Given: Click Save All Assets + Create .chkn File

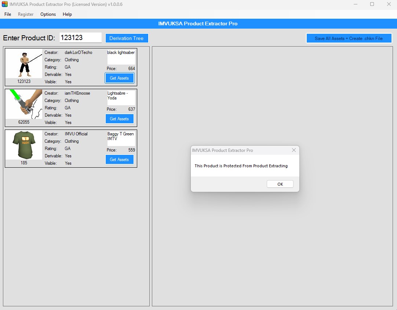Looking at the screenshot, I should [x=349, y=39].
